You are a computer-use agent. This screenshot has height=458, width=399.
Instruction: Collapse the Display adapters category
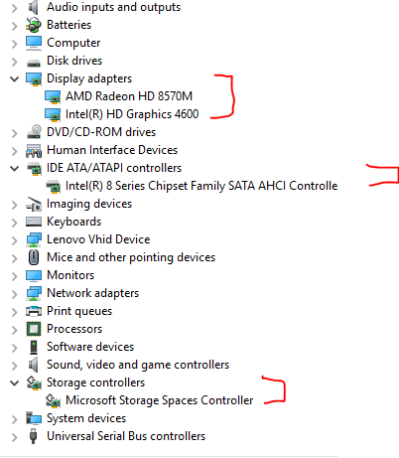pyautogui.click(x=14, y=78)
